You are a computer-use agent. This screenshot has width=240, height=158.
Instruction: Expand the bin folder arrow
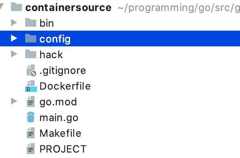[x=14, y=22]
